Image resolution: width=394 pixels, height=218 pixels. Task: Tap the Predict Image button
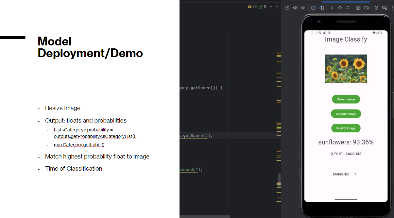tap(346, 128)
